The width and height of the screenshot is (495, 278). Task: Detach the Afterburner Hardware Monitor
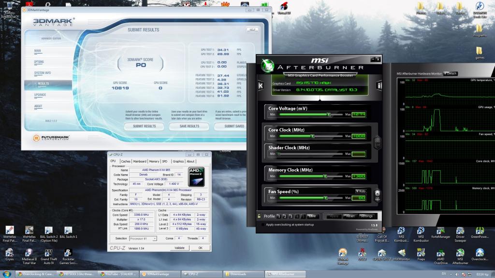point(451,73)
